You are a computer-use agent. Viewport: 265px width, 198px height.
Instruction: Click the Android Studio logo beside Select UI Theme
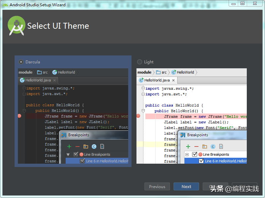coord(16,26)
